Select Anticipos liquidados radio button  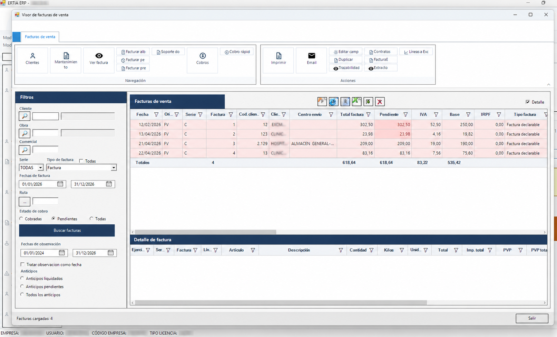tap(22, 278)
